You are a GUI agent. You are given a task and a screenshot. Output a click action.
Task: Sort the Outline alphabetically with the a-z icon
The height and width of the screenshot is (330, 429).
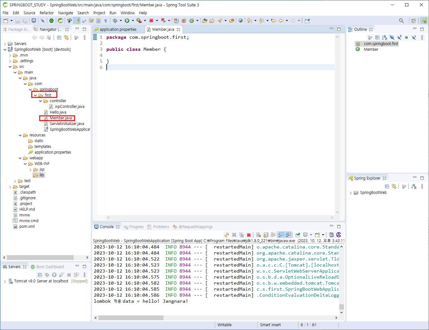coord(385,37)
